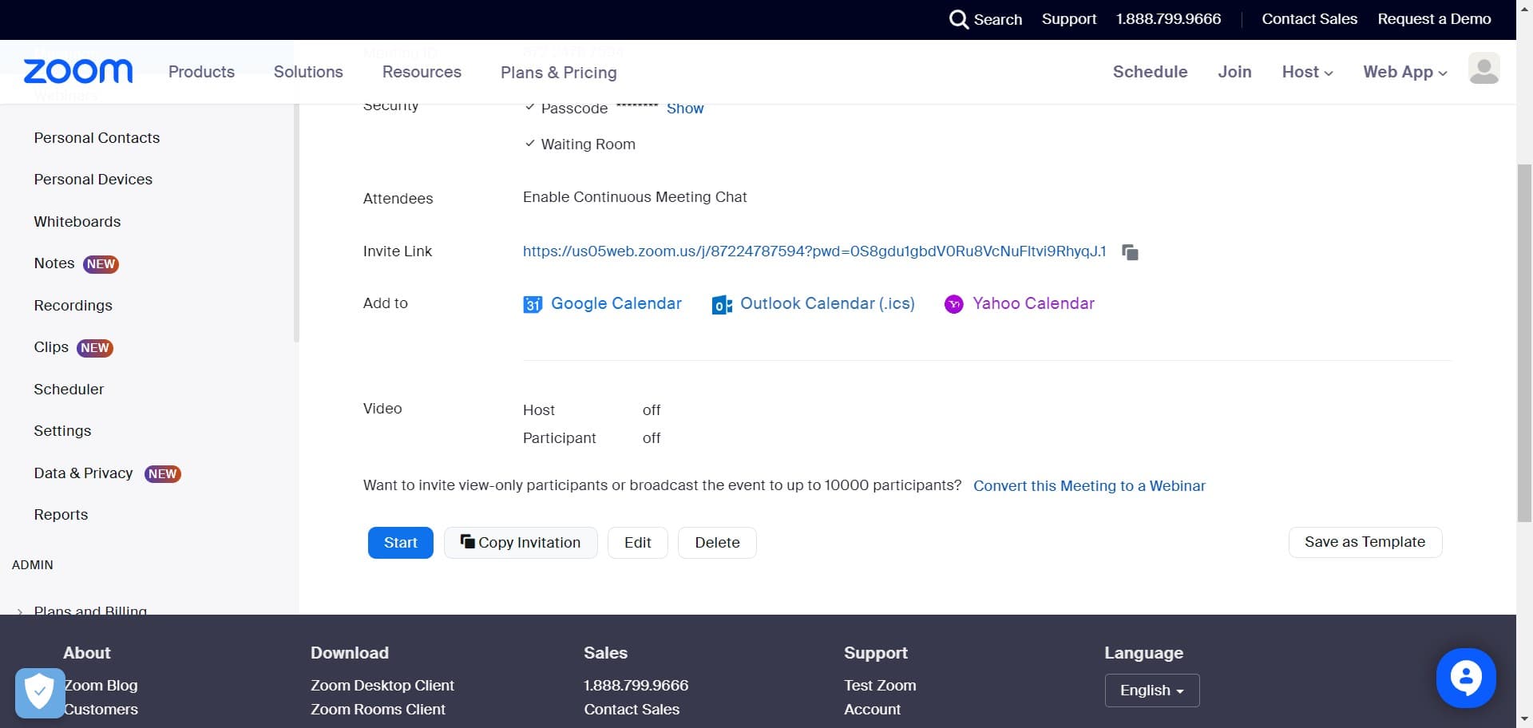Expand the Host dropdown menu
The width and height of the screenshot is (1533, 728).
click(x=1307, y=72)
